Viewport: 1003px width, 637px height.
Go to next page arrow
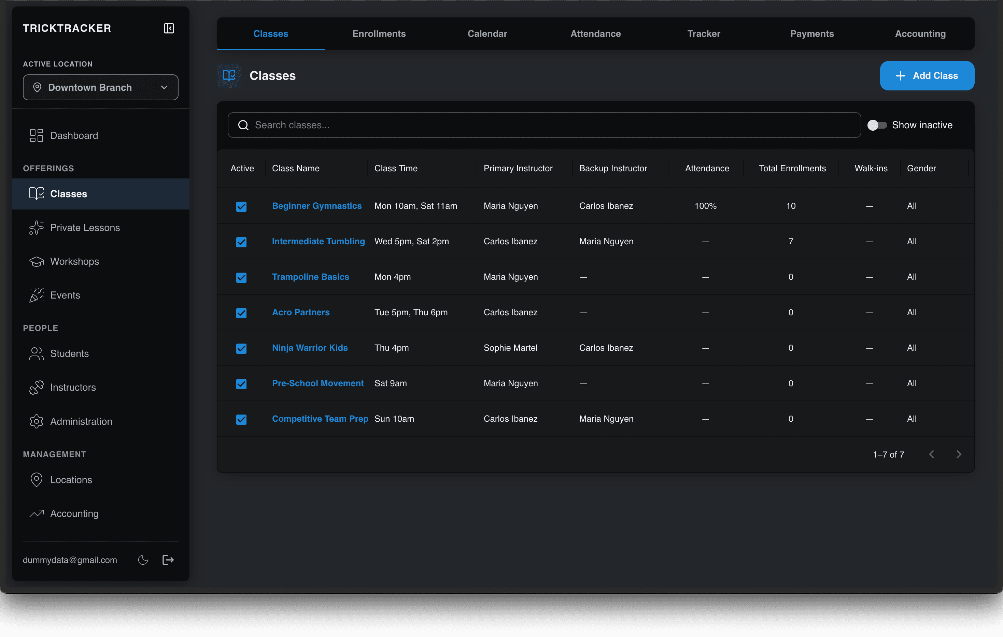(959, 454)
